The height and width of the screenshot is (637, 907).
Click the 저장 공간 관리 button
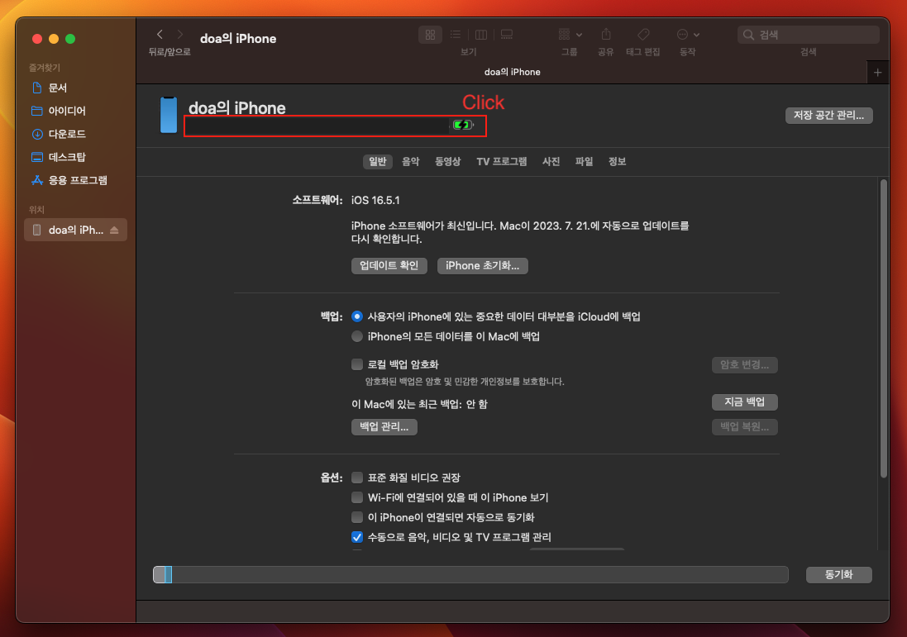pos(829,116)
